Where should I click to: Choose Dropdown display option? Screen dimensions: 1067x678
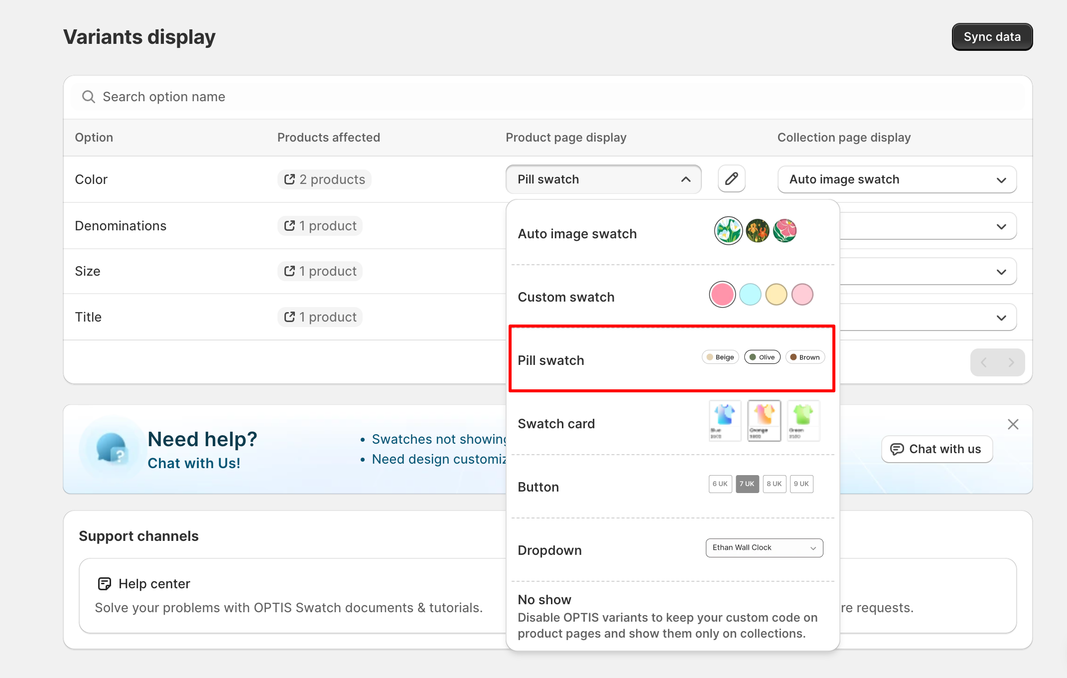(672, 550)
